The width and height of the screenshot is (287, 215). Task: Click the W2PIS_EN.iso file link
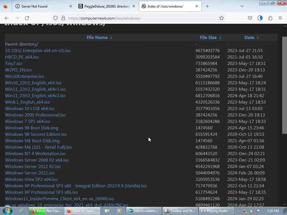(18, 70)
